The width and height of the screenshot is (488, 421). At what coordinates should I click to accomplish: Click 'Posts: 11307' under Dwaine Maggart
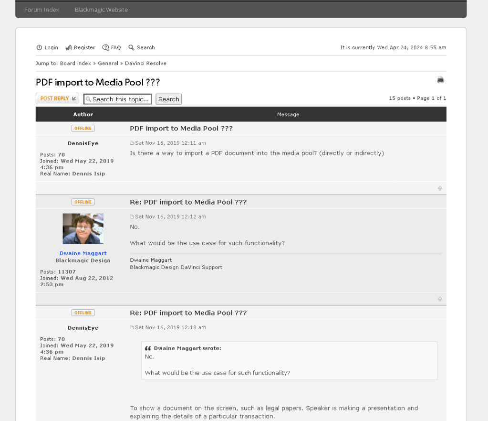click(x=58, y=272)
